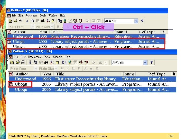Image resolution: width=185 pixels, height=139 pixels.
Task: Click paperclip attachment column header in lower window
Action: 174,74
